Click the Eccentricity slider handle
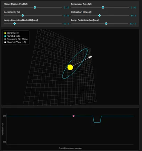The height and width of the screenshot is (151, 142). (x=23, y=15)
